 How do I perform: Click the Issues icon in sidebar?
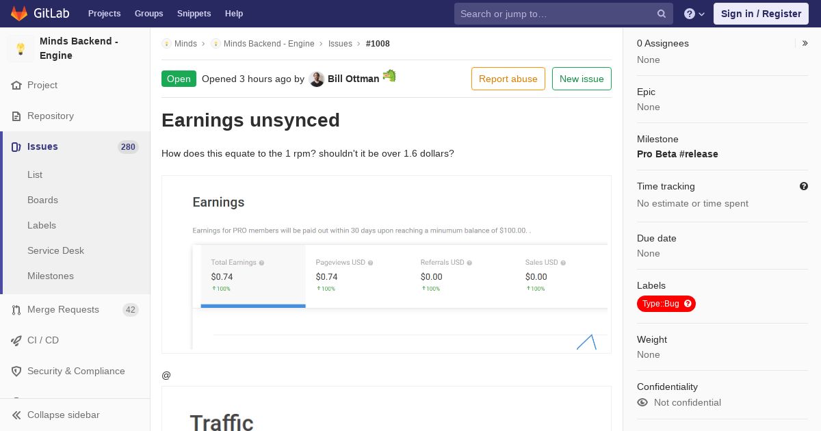tap(16, 147)
